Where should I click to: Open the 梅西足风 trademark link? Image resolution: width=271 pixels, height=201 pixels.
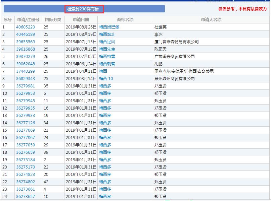click(107, 42)
